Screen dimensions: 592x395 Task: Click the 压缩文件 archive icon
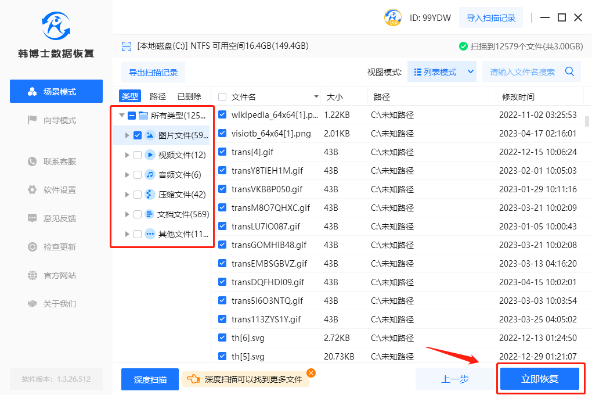(x=150, y=194)
